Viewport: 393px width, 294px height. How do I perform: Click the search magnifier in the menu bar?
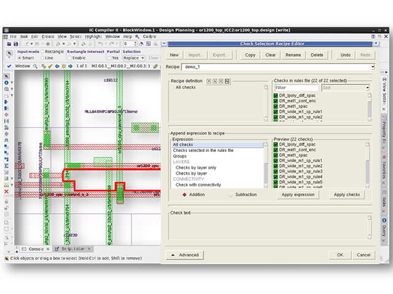pyautogui.click(x=137, y=37)
